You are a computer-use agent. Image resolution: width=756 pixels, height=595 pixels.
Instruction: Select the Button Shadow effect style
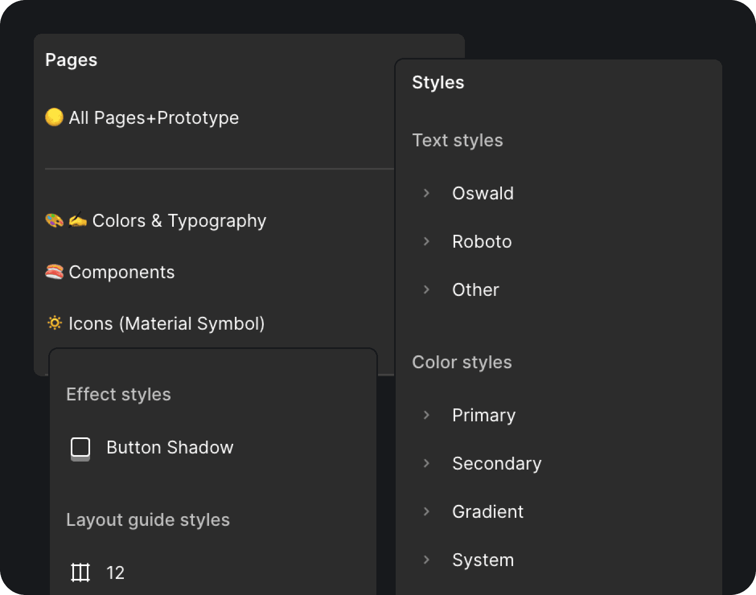[170, 448]
